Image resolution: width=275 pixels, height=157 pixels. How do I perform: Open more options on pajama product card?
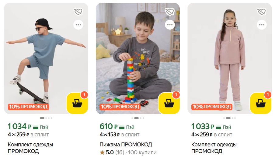(170, 25)
